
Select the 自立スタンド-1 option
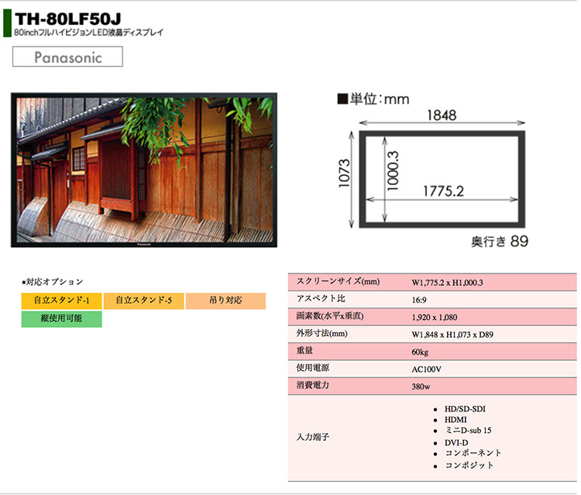[x=61, y=301]
